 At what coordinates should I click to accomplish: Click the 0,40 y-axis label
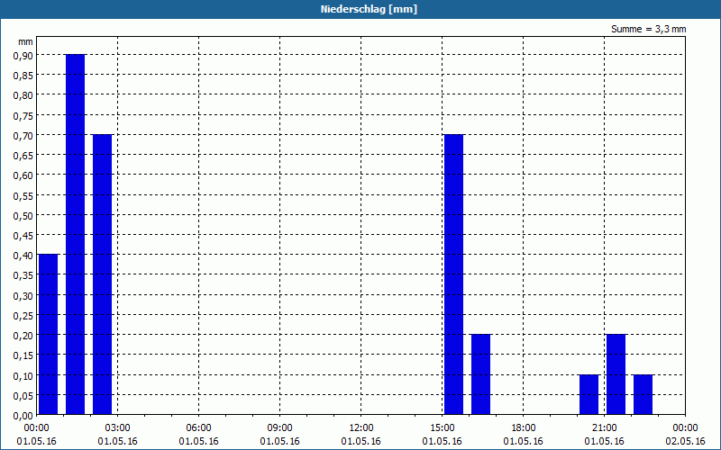click(x=23, y=256)
